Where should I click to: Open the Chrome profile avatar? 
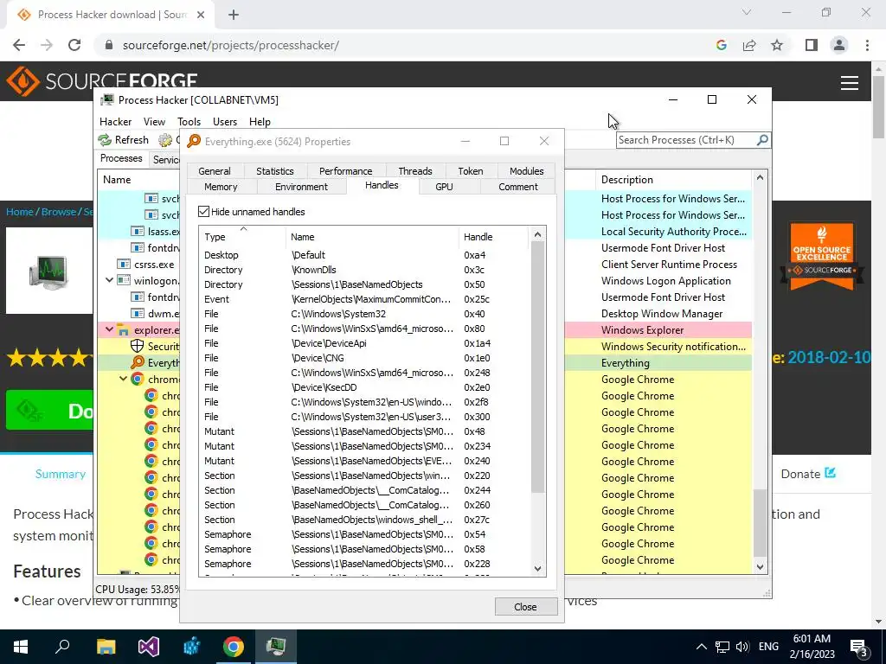pyautogui.click(x=839, y=45)
